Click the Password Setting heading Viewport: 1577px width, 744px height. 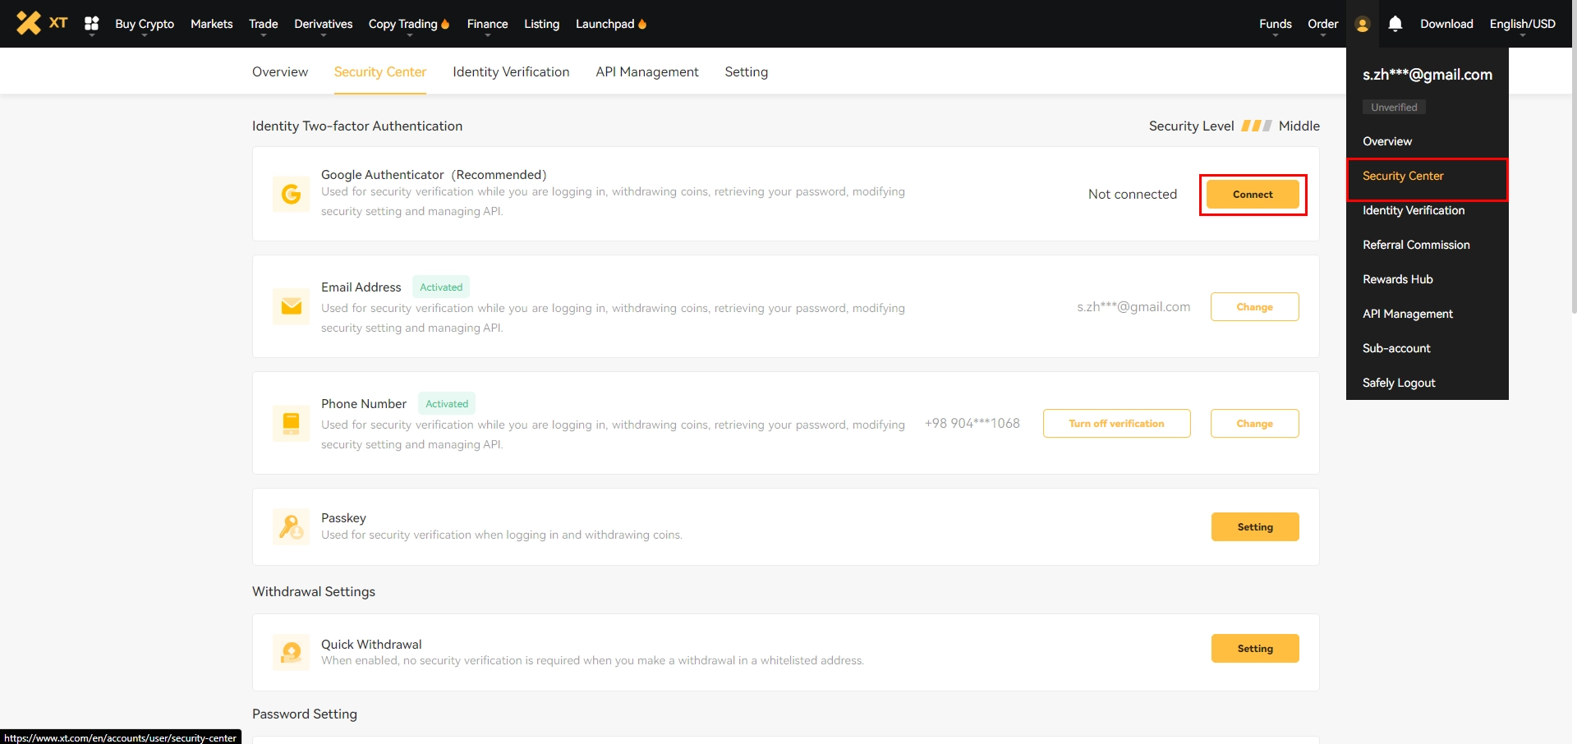(305, 714)
